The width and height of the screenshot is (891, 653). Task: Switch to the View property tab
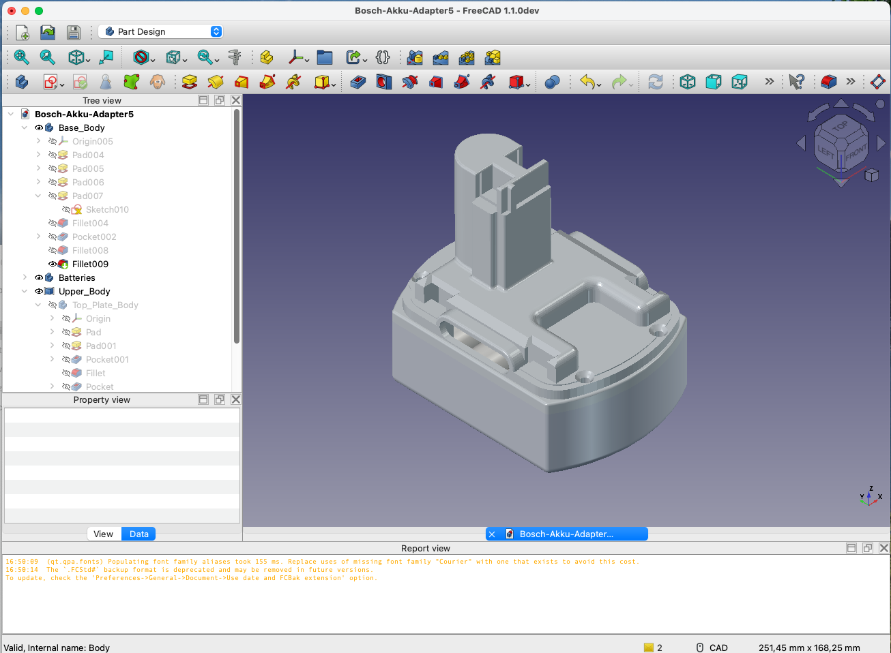[104, 534]
